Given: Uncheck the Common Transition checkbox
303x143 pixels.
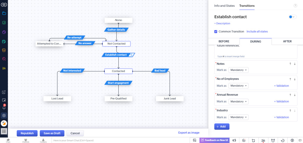Looking at the screenshot, I should [216, 31].
